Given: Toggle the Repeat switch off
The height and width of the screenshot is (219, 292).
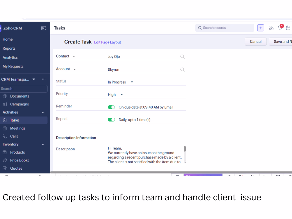Looking at the screenshot, I should point(111,119).
